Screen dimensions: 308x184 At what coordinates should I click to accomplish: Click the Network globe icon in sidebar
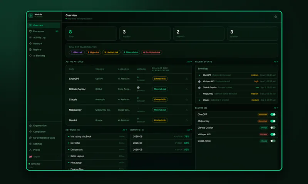point(30,43)
